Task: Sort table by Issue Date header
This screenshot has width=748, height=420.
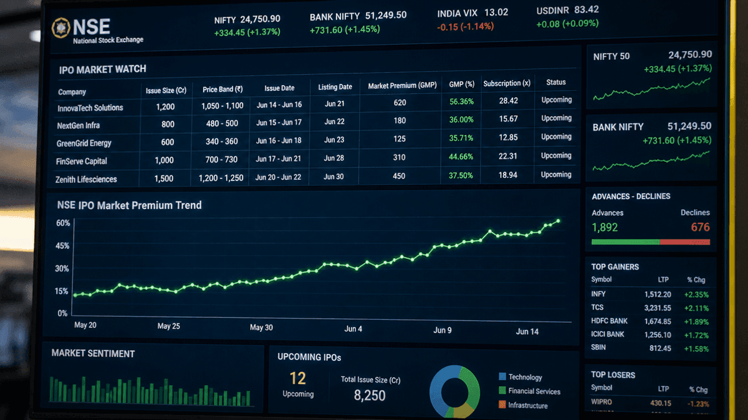Action: [x=279, y=88]
